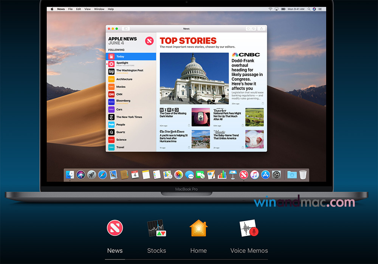Toggle the sidebar visibility button
378x264 pixels.
tap(125, 28)
